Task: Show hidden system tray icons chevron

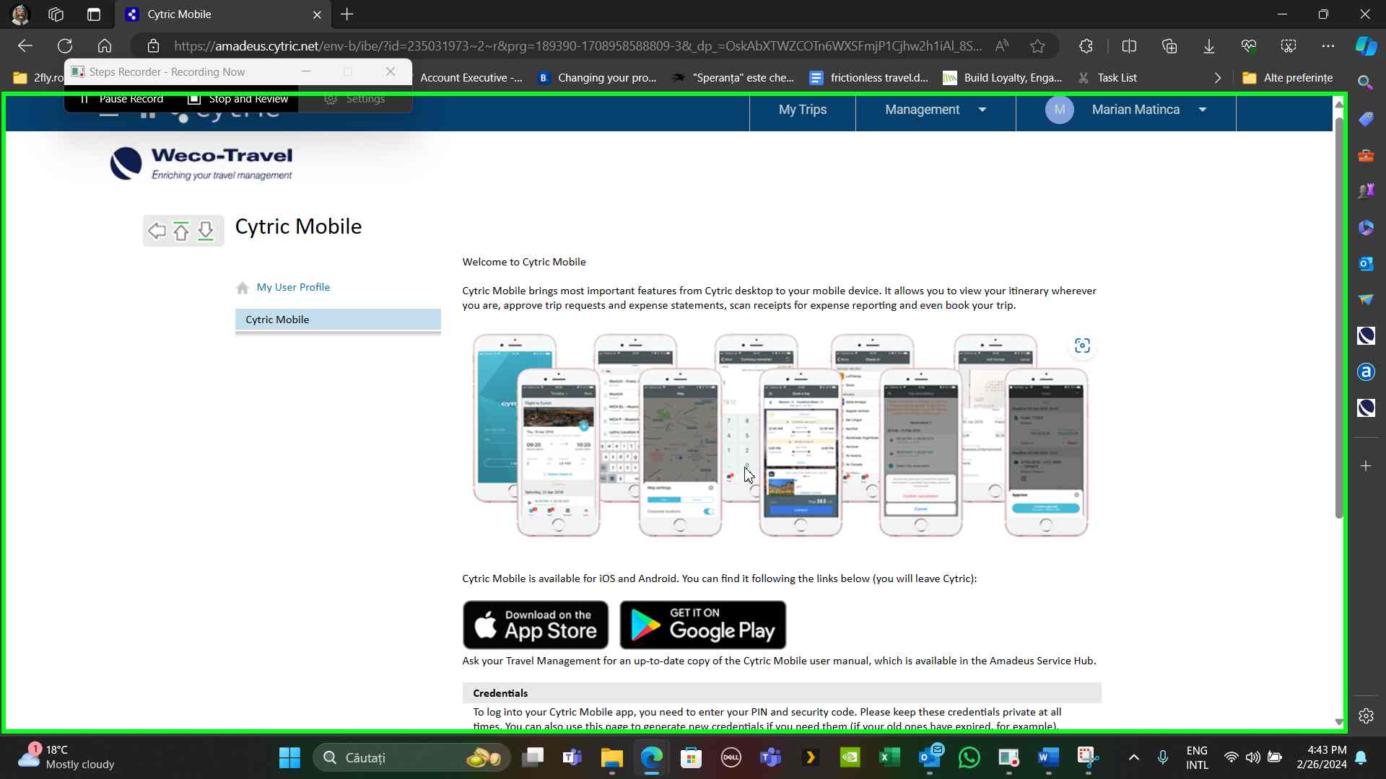Action: click(x=1133, y=757)
